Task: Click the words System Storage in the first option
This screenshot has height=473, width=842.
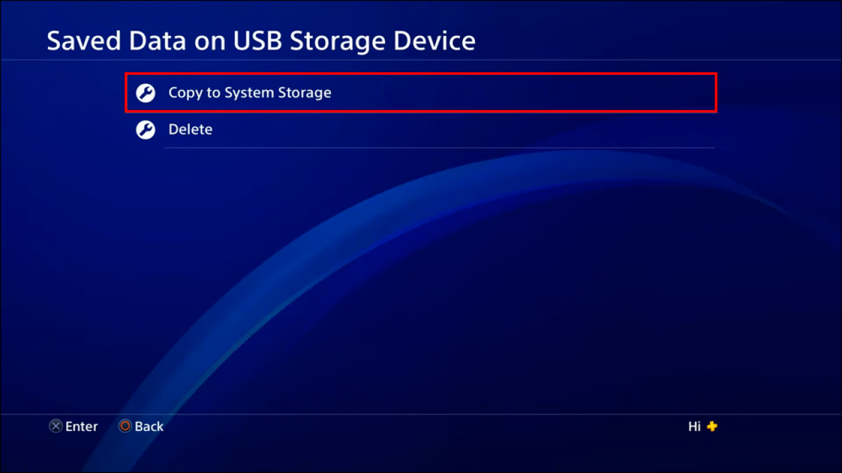Action: (278, 93)
